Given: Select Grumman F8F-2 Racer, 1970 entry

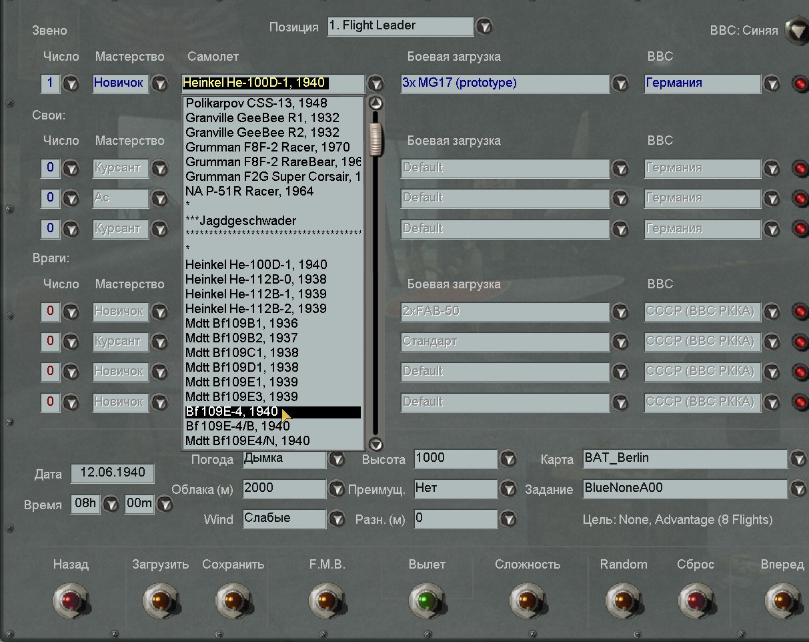Looking at the screenshot, I should [x=273, y=147].
